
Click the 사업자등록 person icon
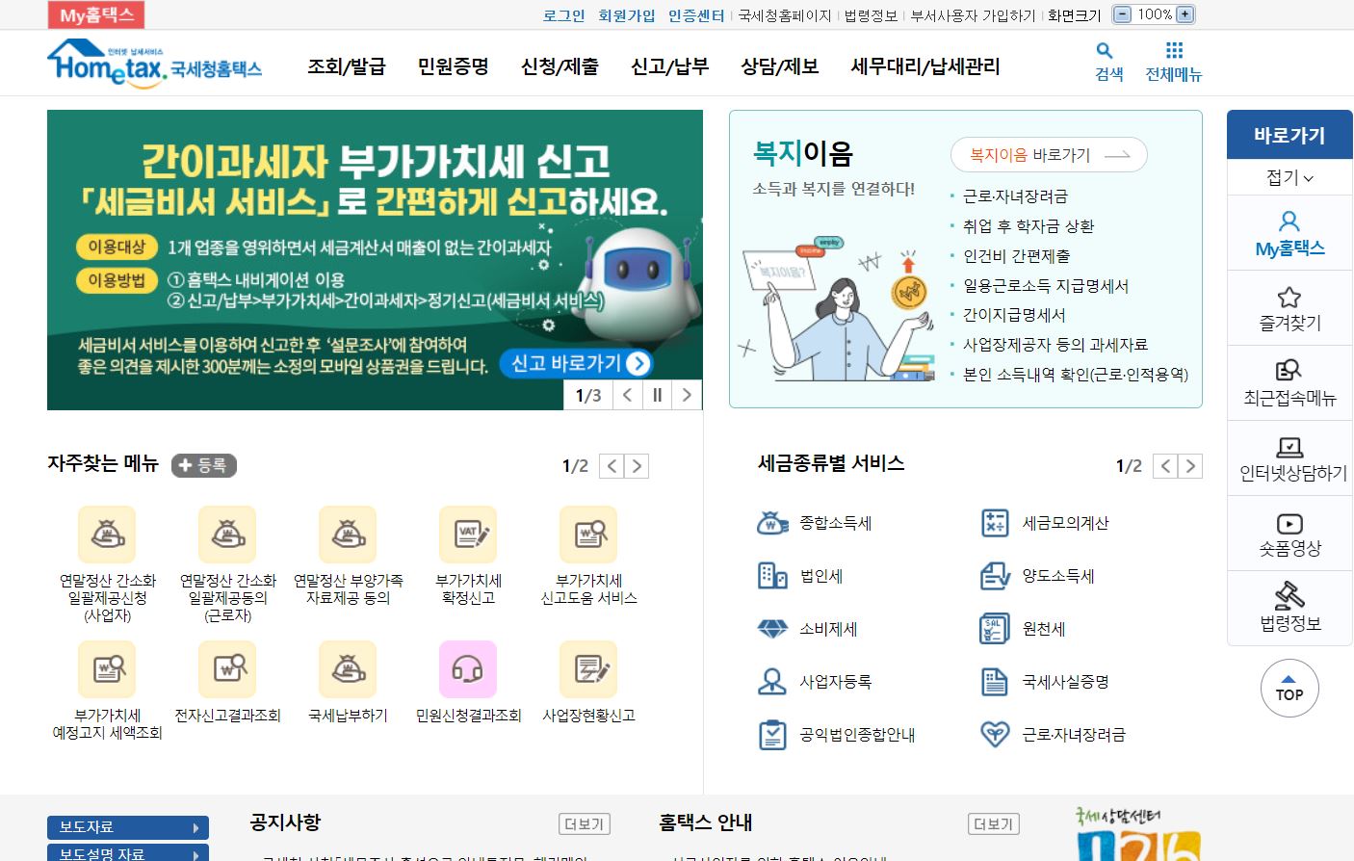click(772, 682)
